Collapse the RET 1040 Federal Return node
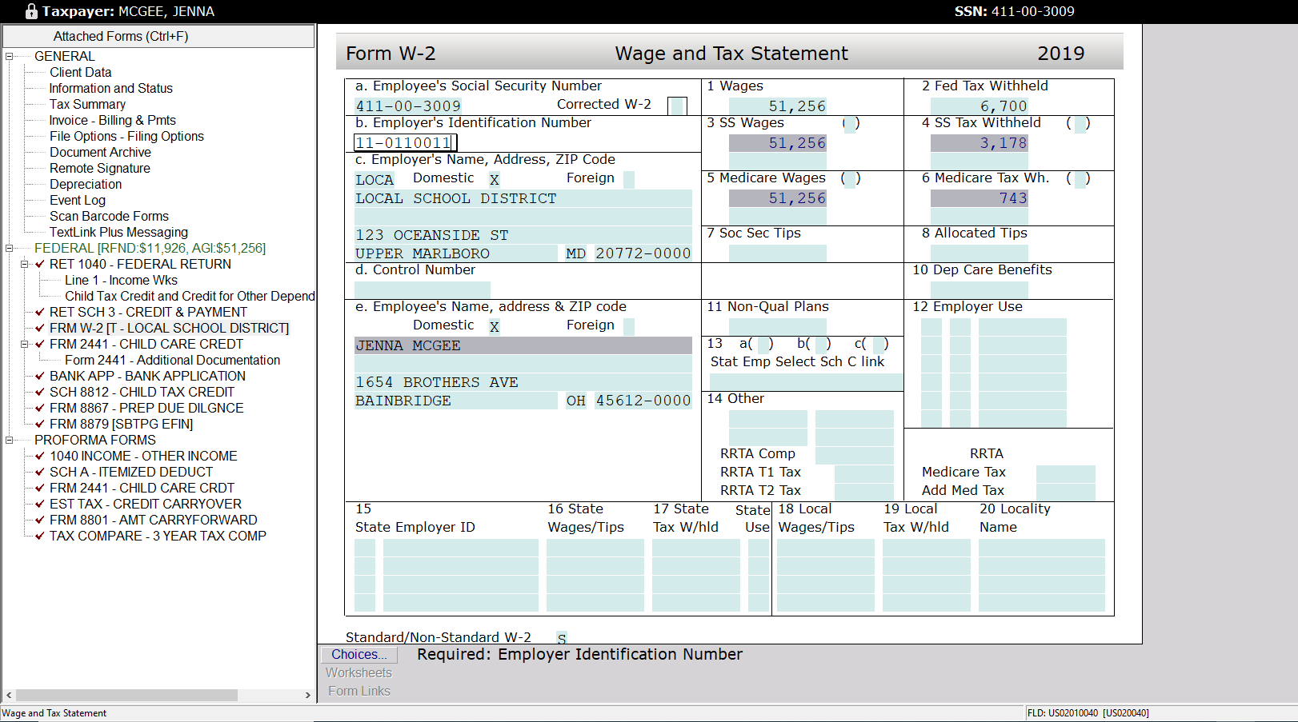The height and width of the screenshot is (722, 1298). click(25, 264)
